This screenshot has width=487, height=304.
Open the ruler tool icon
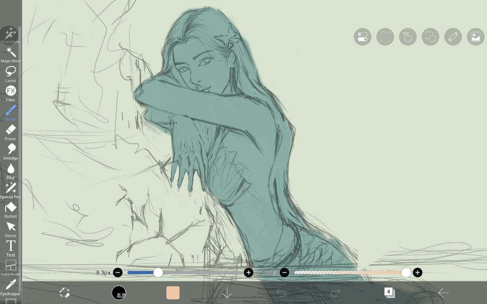click(453, 37)
